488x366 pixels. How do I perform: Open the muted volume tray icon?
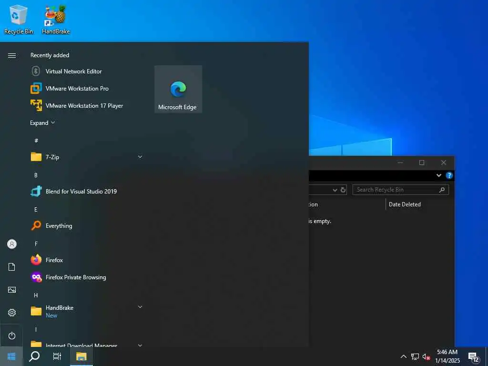pos(426,356)
